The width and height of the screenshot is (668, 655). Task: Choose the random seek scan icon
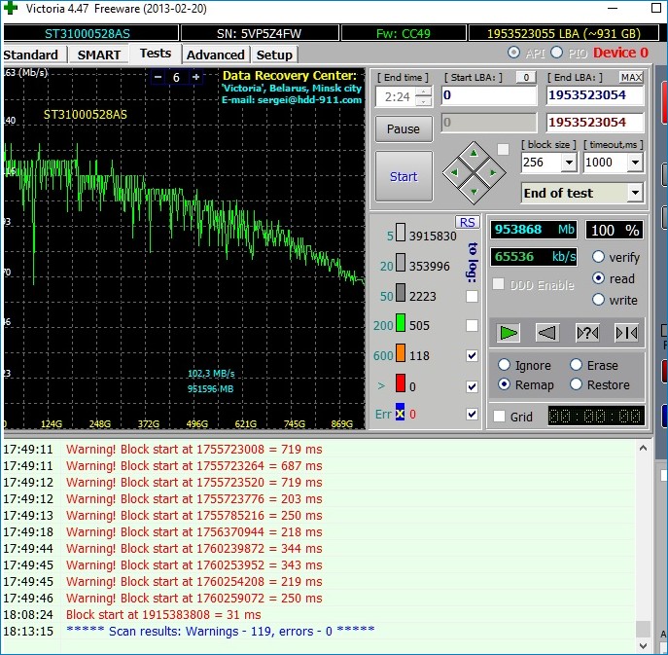tap(587, 333)
